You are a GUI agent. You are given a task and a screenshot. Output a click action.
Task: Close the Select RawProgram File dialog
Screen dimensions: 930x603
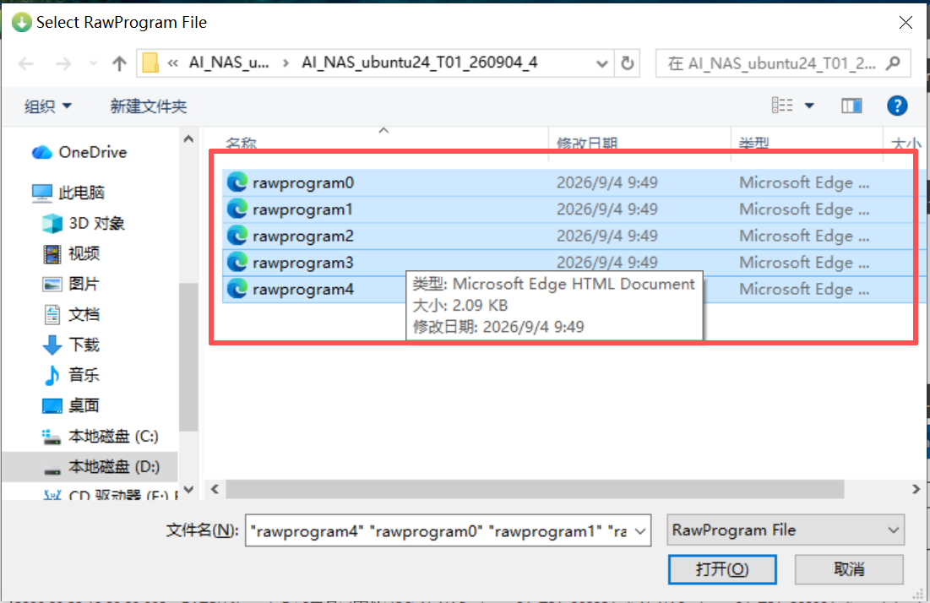pos(906,23)
